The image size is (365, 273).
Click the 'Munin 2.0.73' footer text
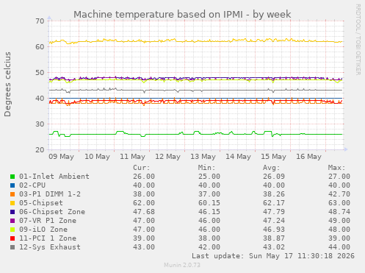pyautogui.click(x=182, y=265)
